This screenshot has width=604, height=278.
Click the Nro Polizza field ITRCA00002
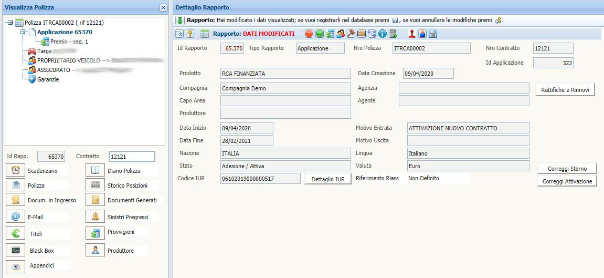point(431,48)
